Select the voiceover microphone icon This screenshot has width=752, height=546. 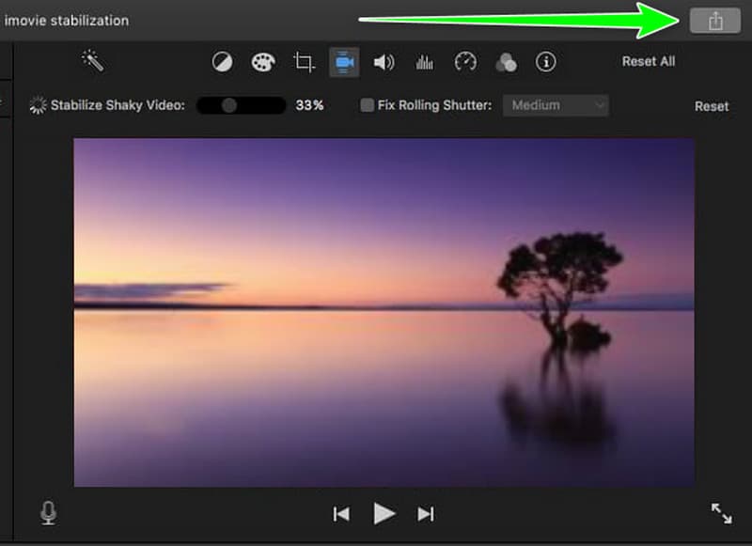pos(48,513)
